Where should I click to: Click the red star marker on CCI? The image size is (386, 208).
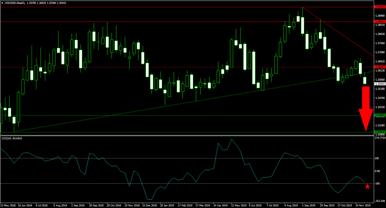pos(367,187)
